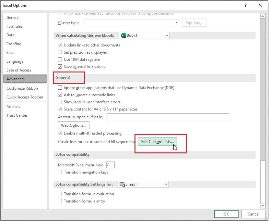Click scrollbar up arrow
269x221 pixels.
263,16
